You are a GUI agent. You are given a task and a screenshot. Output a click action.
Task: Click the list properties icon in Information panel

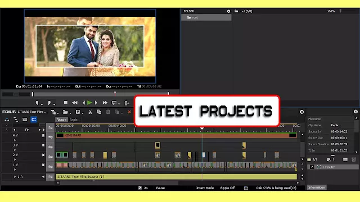pos(345,159)
